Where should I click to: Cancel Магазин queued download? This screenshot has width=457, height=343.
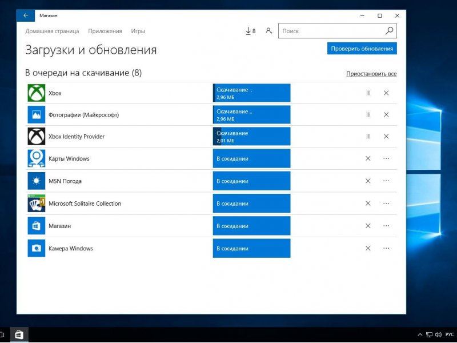pos(368,226)
